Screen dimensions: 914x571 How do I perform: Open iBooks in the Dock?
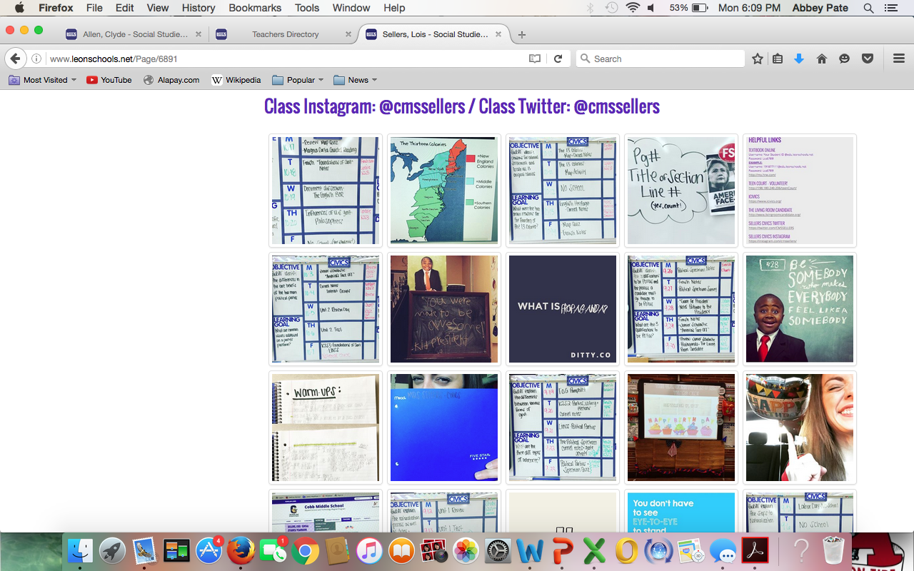coord(401,551)
